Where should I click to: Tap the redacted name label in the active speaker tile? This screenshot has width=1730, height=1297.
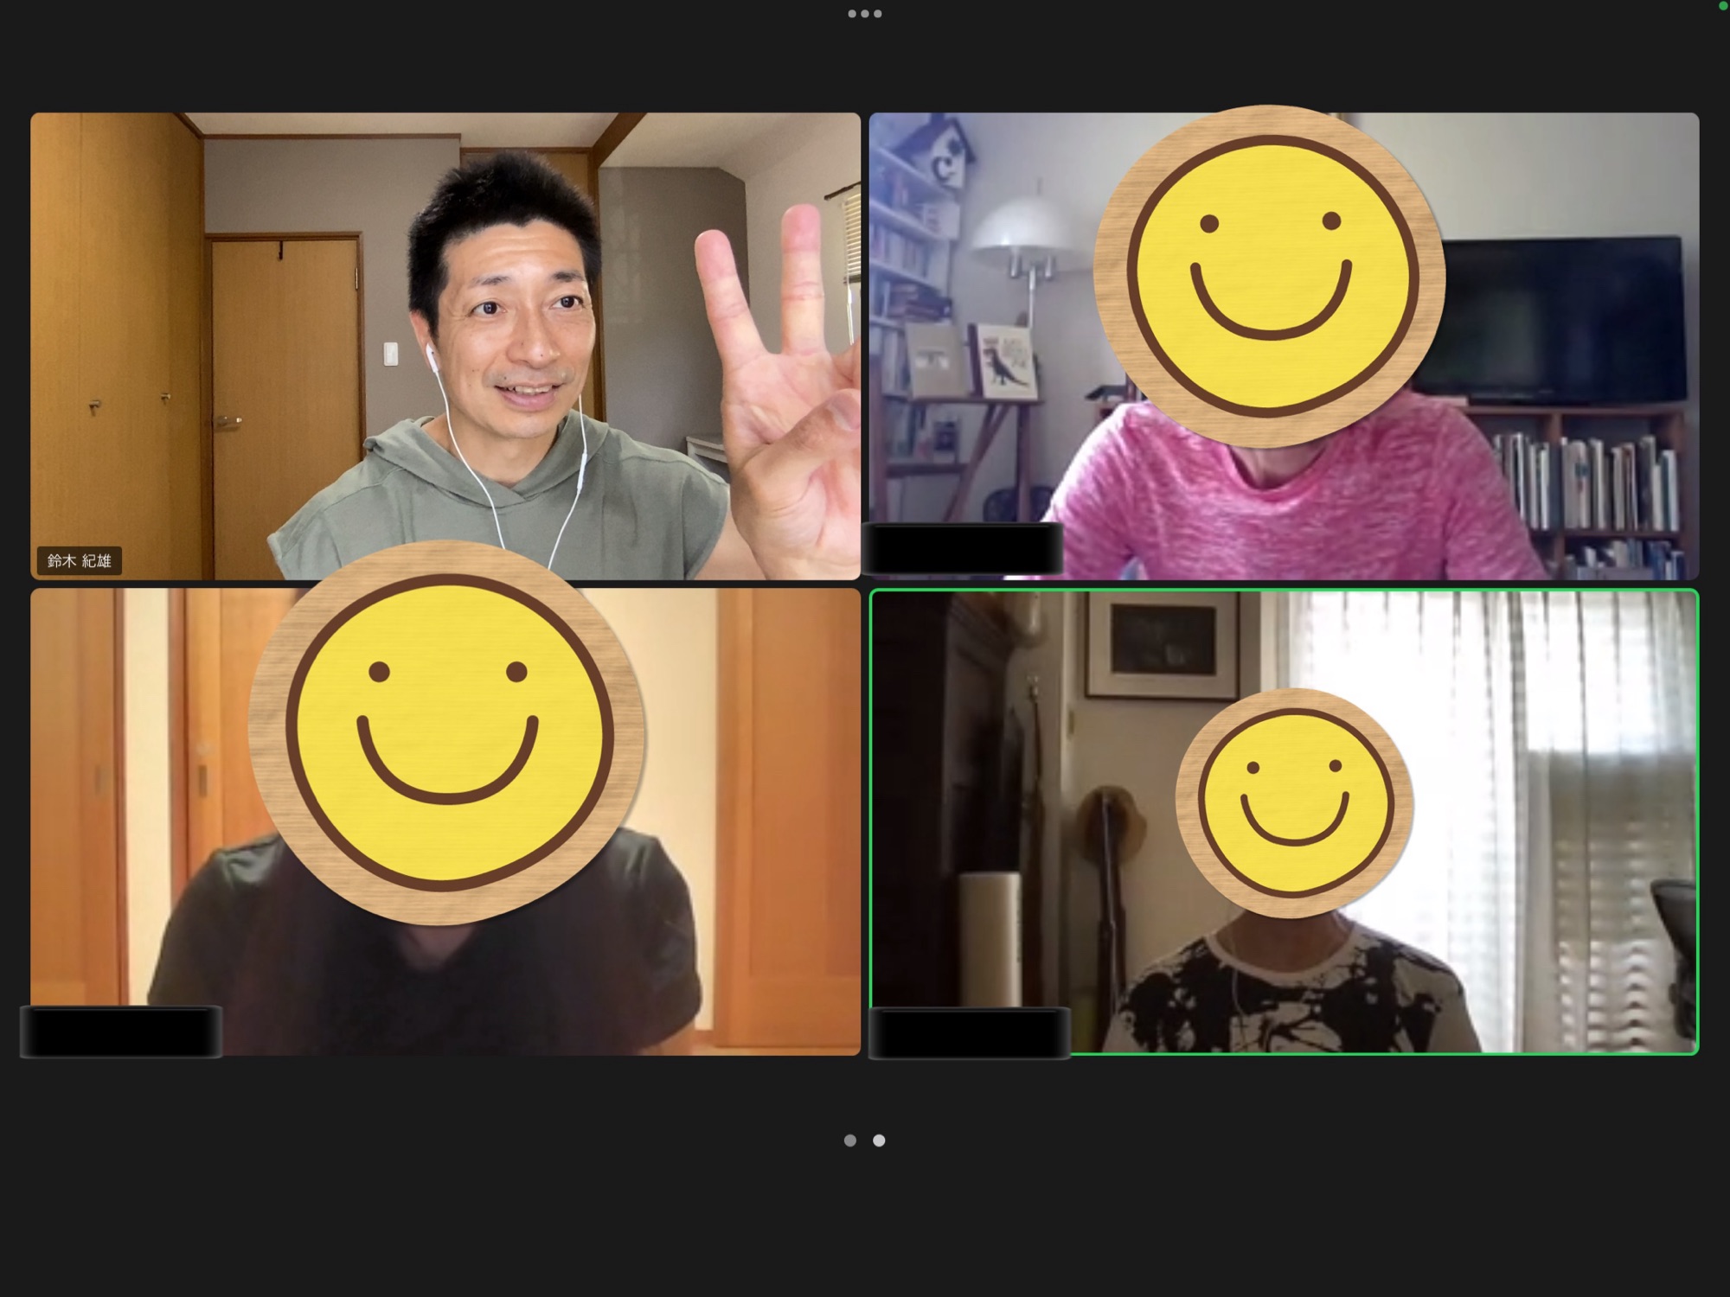point(969,1032)
